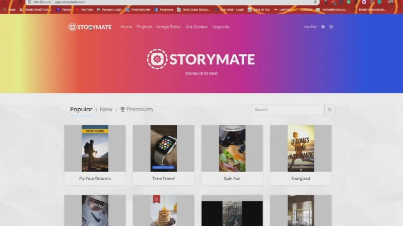The height and width of the screenshot is (226, 403).
Task: Open the dark black-background template thumbnail
Action: [232, 210]
